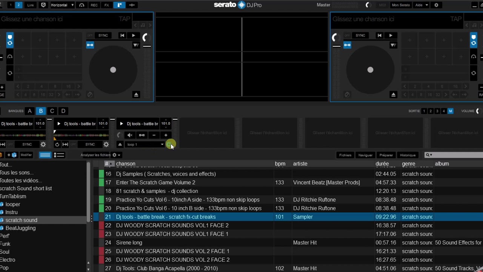Image resolution: width=483 pixels, height=272 pixels.
Task: Toggle SYNC on right deck
Action: tap(360, 36)
